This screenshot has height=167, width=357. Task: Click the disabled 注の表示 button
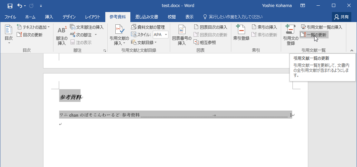click(x=81, y=42)
